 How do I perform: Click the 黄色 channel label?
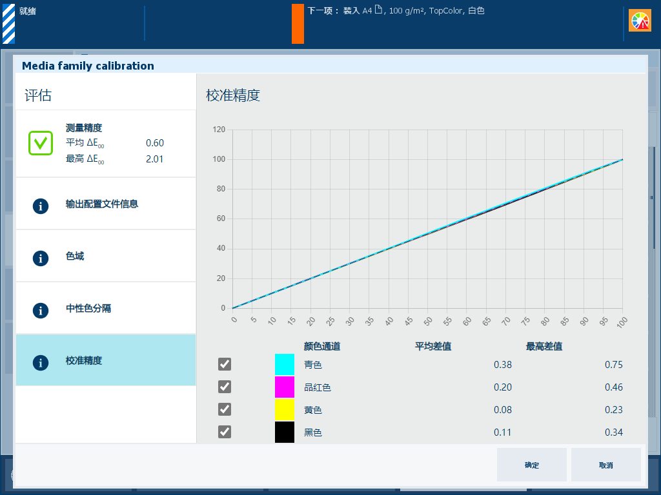click(x=313, y=410)
